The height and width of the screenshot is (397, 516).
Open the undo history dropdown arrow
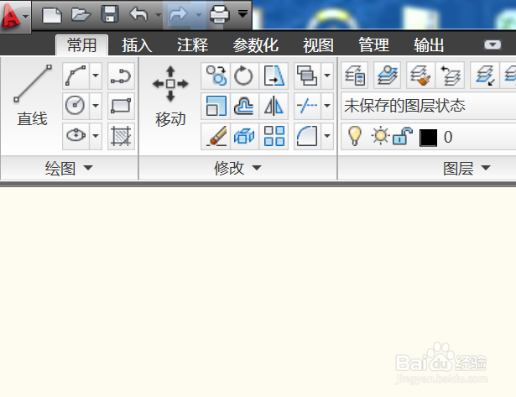159,15
